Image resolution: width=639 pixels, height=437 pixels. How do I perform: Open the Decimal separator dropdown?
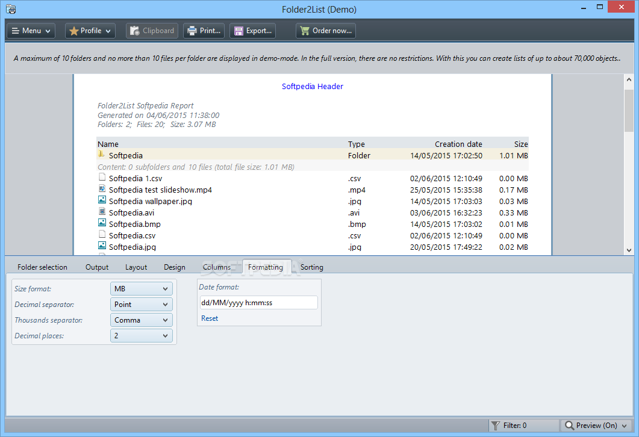(142, 304)
